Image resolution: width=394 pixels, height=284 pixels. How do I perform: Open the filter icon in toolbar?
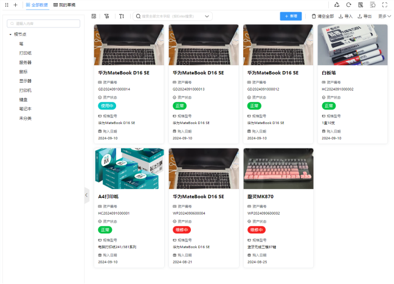(x=107, y=16)
